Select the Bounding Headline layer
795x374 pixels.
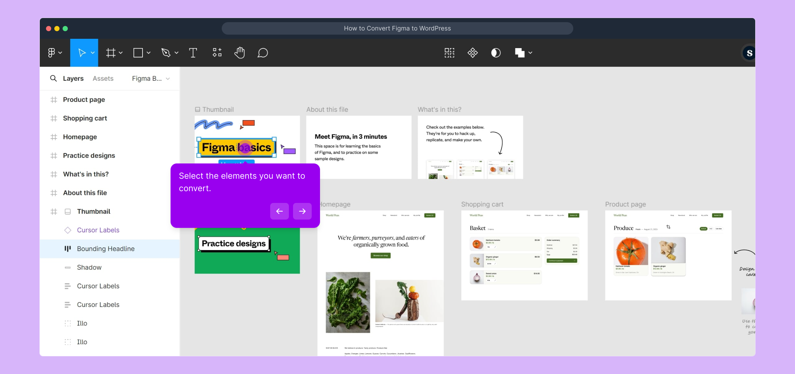[106, 249]
